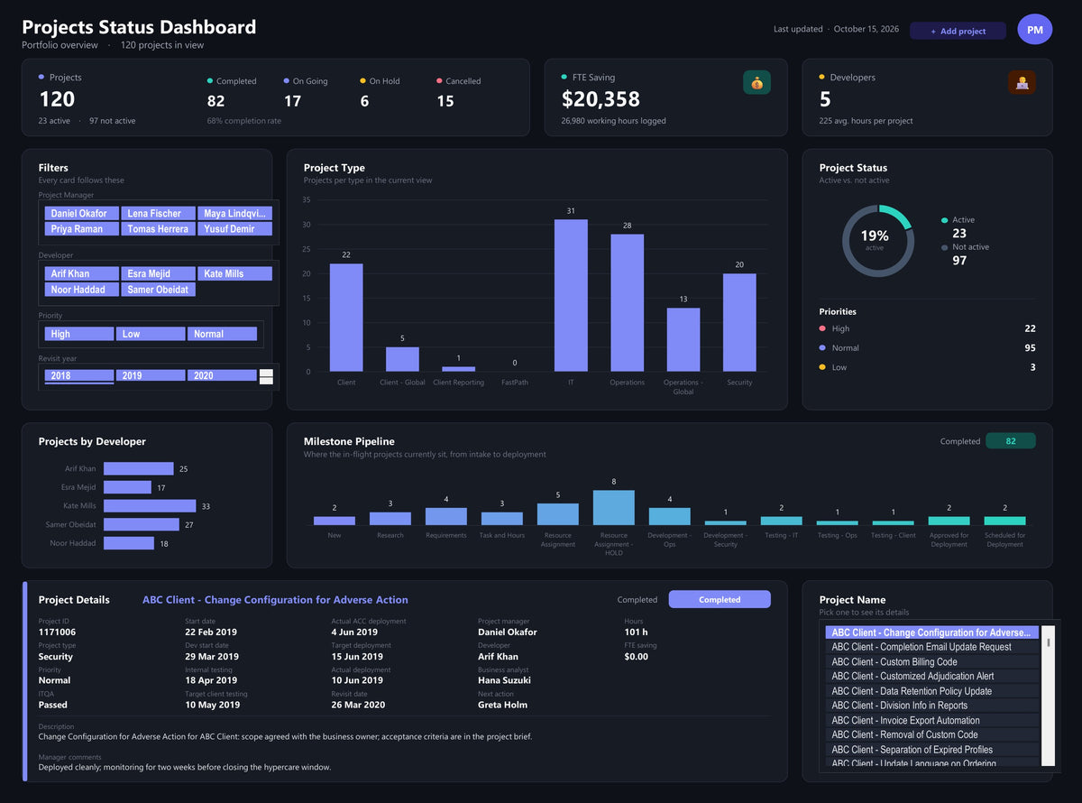Viewport: 1082px width, 803px height.
Task: Click the Client bar in Project Type chart
Action: pyautogui.click(x=346, y=318)
